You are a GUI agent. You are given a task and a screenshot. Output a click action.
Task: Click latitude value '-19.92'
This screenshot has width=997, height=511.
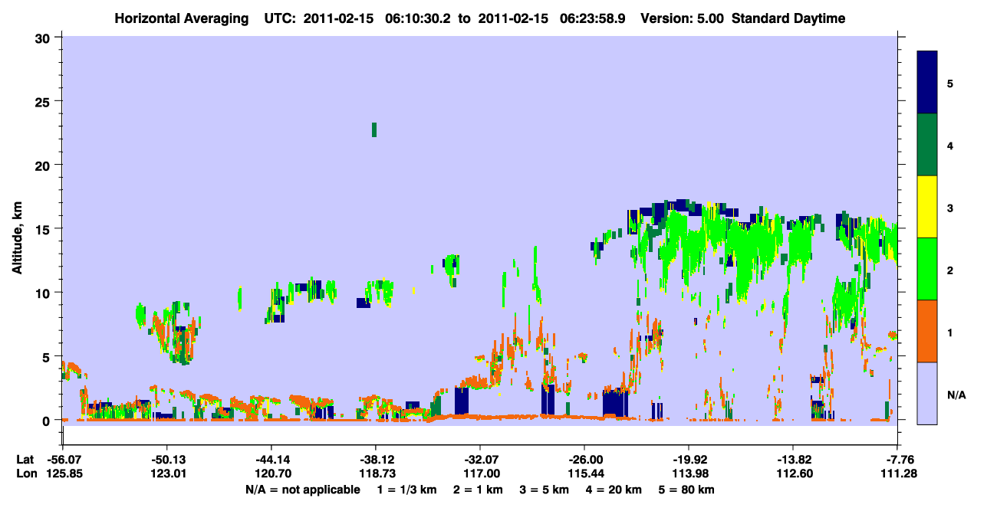coord(689,460)
